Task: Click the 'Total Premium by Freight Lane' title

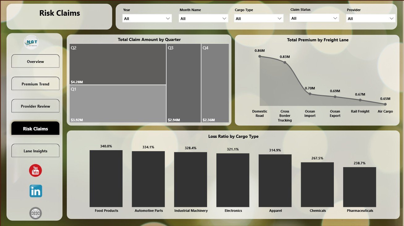Action: click(318, 40)
